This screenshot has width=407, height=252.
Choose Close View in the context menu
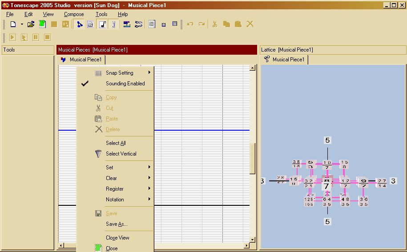pyautogui.click(x=115, y=238)
